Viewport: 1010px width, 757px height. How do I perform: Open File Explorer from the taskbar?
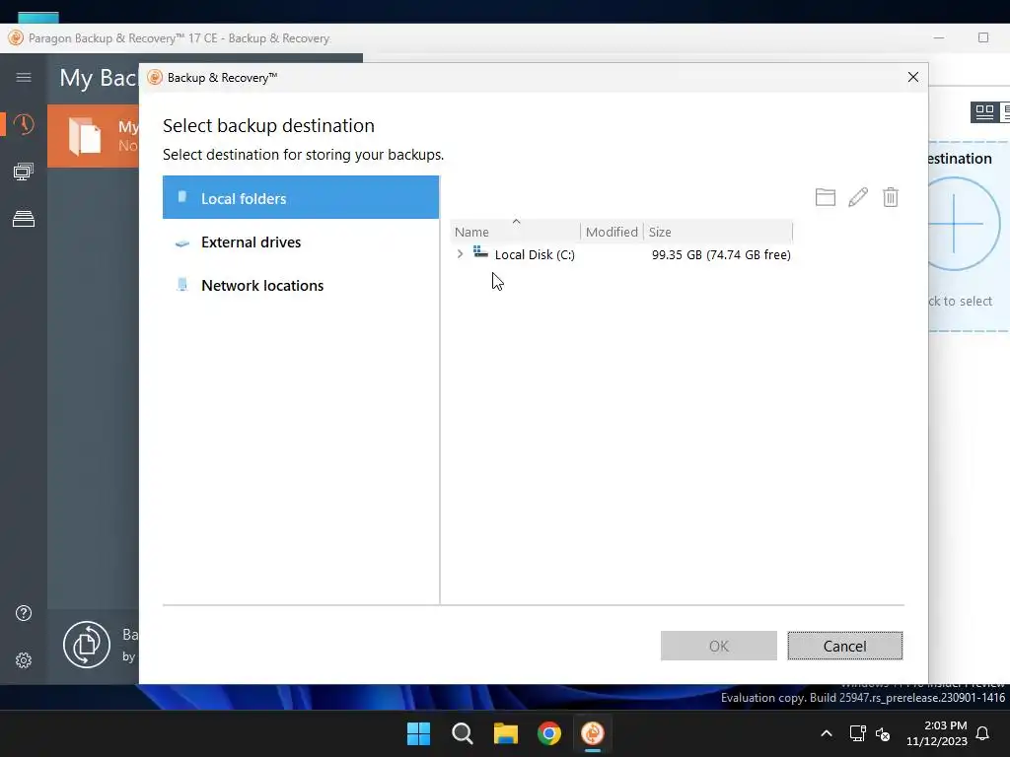click(x=506, y=733)
